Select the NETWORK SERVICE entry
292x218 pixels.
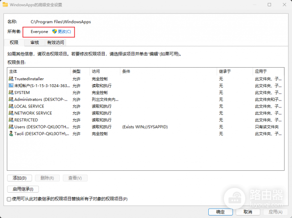[x=146, y=113]
